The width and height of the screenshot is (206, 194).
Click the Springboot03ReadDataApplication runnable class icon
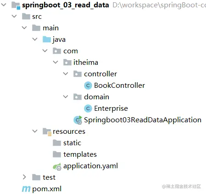78,120
